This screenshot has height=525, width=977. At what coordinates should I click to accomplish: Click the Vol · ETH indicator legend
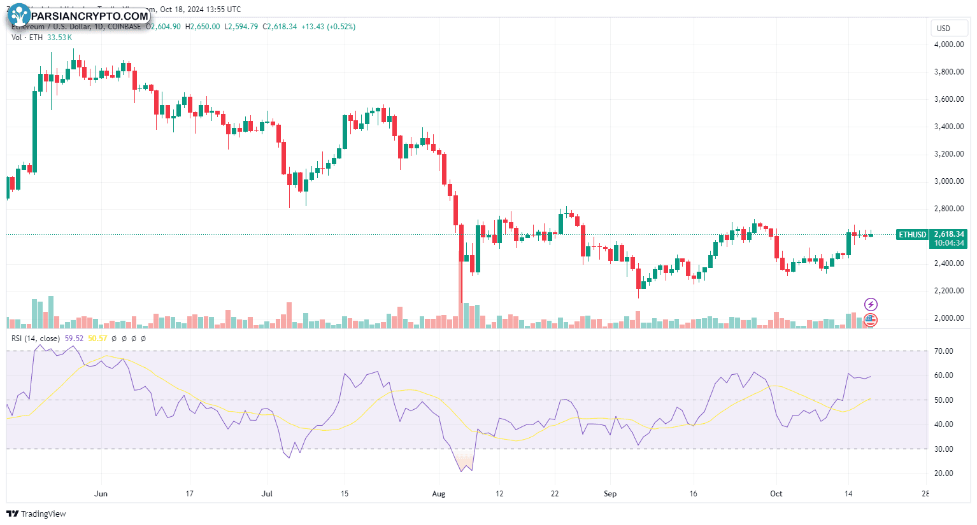[x=27, y=38]
